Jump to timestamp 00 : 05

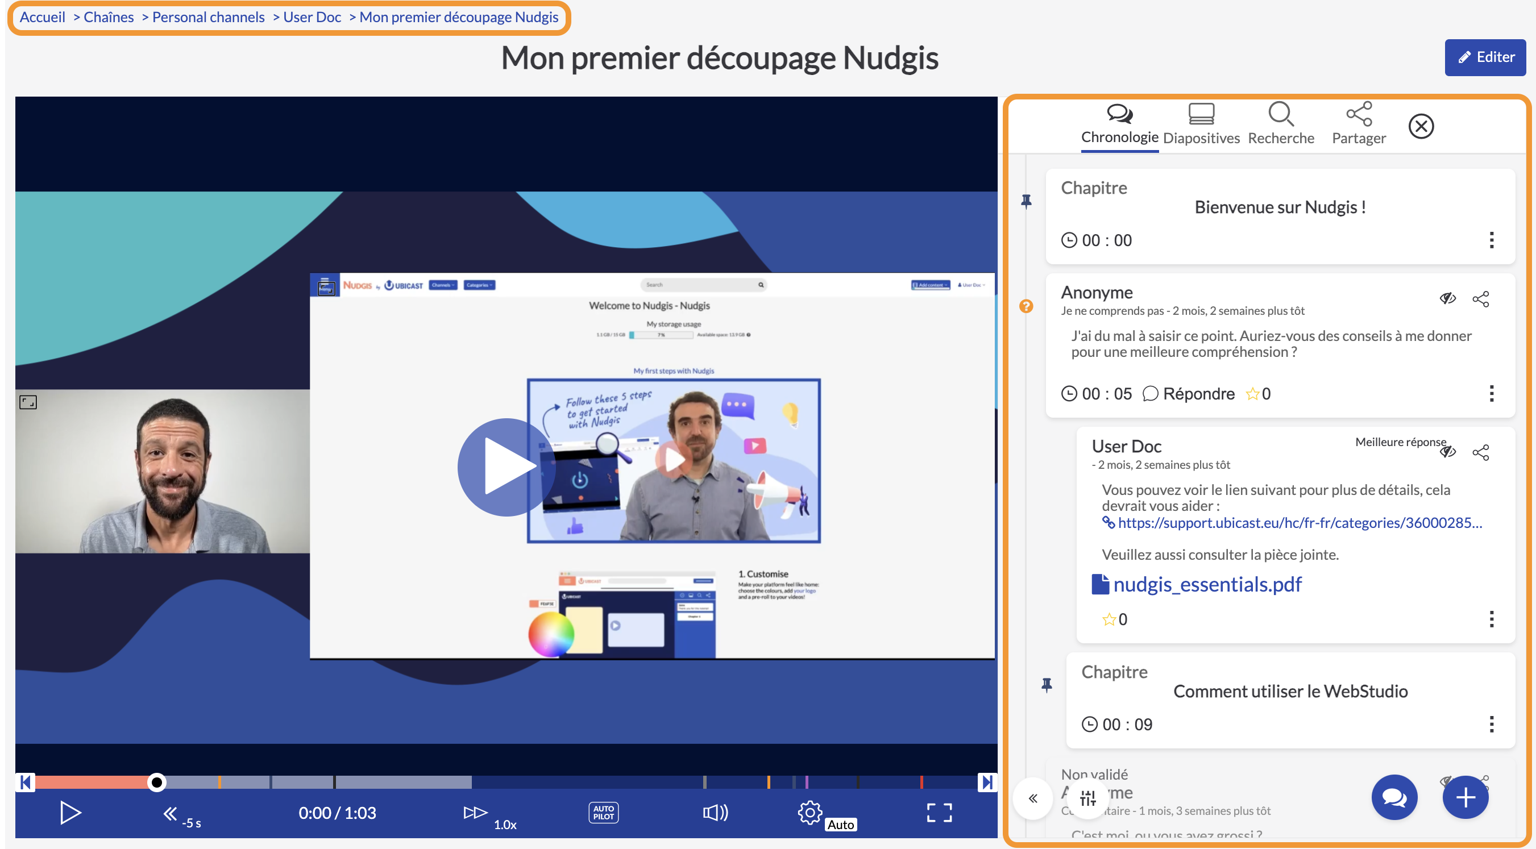pyautogui.click(x=1097, y=393)
